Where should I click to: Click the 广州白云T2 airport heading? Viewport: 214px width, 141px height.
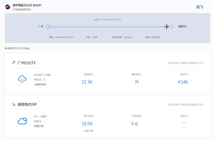point(26,63)
